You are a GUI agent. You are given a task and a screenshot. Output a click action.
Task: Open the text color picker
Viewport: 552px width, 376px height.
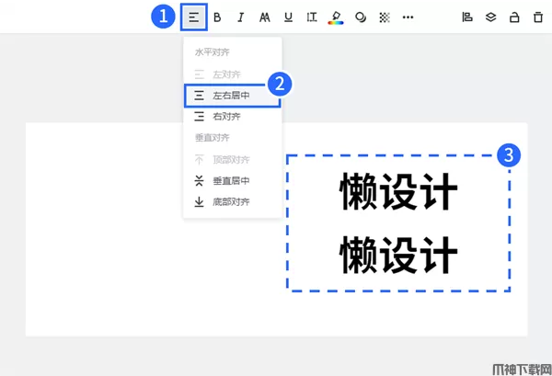point(337,17)
